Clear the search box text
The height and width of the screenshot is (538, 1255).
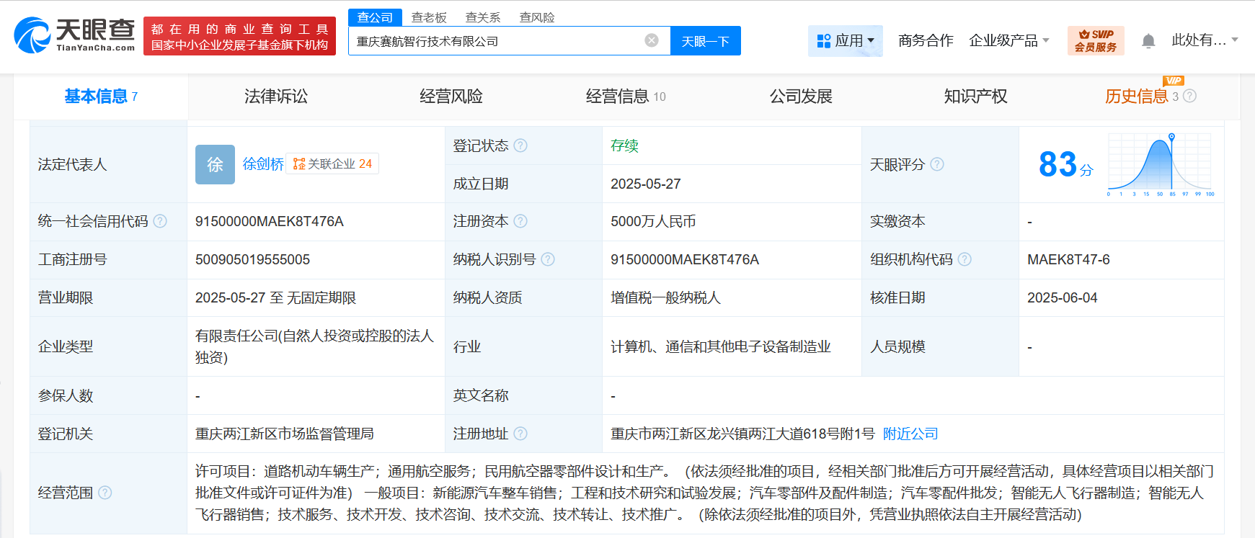(x=651, y=40)
